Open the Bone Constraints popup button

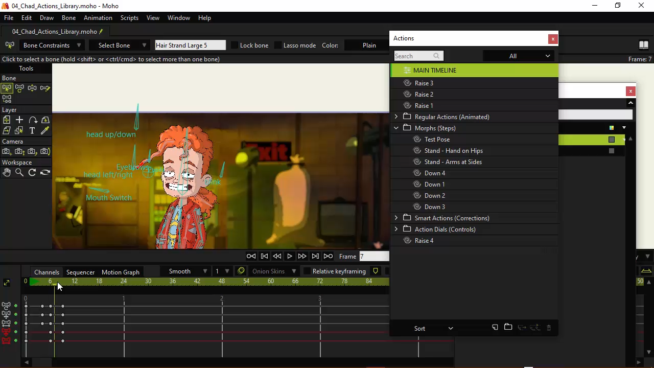(x=52, y=45)
